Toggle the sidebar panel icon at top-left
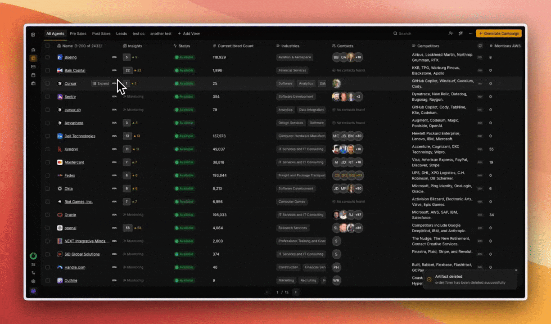Viewport: 551px width, 324px height. (33, 34)
